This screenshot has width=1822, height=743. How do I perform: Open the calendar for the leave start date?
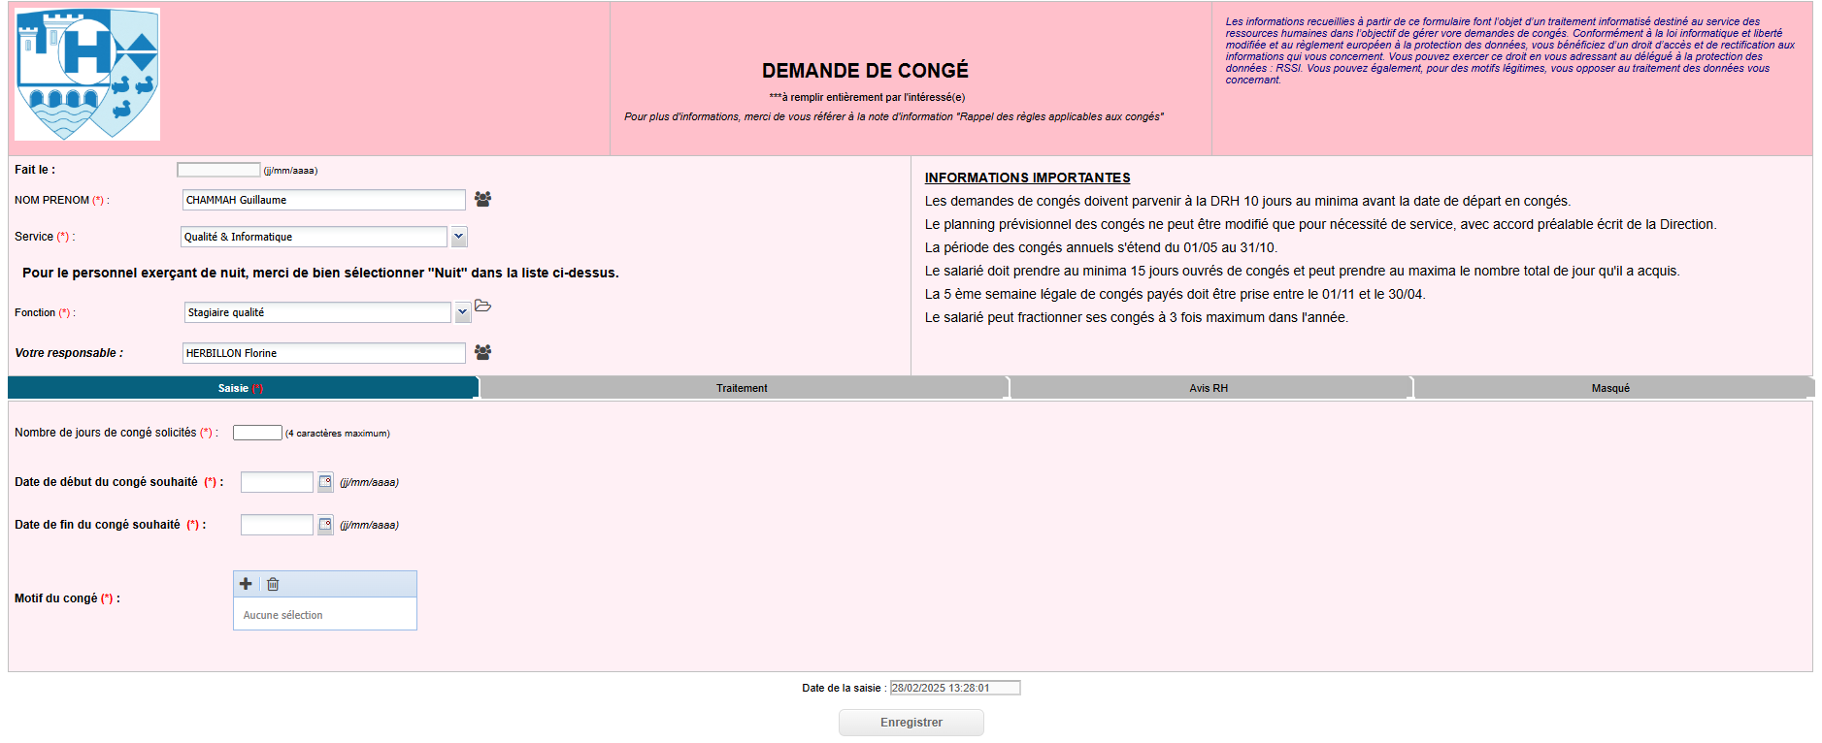[x=325, y=482]
